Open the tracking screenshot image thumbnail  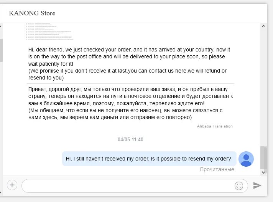(50, 31)
